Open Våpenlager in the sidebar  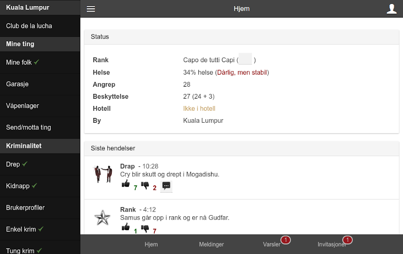pos(23,106)
